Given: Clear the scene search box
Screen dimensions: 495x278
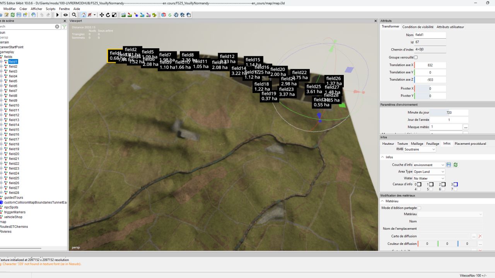Looking at the screenshot, I should point(57,27).
